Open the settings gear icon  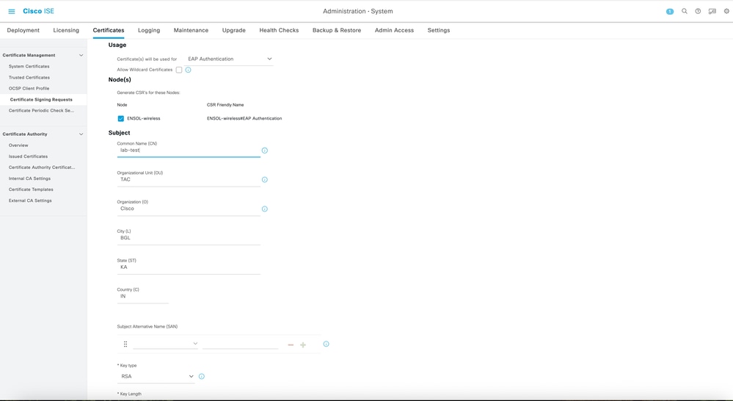coord(726,11)
